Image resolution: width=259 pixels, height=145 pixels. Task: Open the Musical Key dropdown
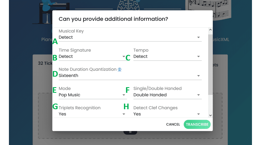pos(130,37)
